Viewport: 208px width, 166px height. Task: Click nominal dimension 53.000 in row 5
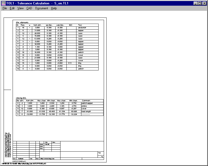(38, 39)
